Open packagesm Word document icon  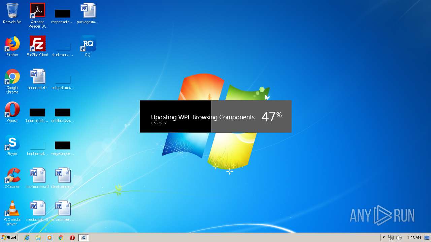point(88,13)
